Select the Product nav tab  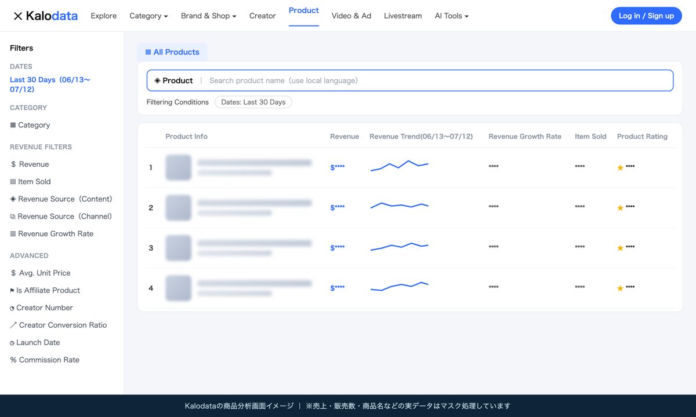tap(304, 10)
